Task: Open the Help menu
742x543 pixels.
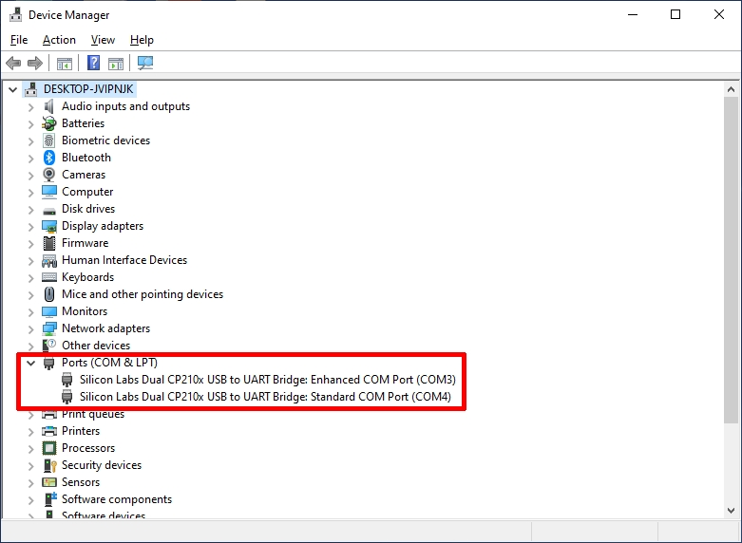Action: [x=142, y=40]
